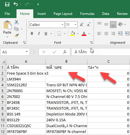Open the Formulas tab
The height and width of the screenshot is (135, 130).
coord(87,14)
